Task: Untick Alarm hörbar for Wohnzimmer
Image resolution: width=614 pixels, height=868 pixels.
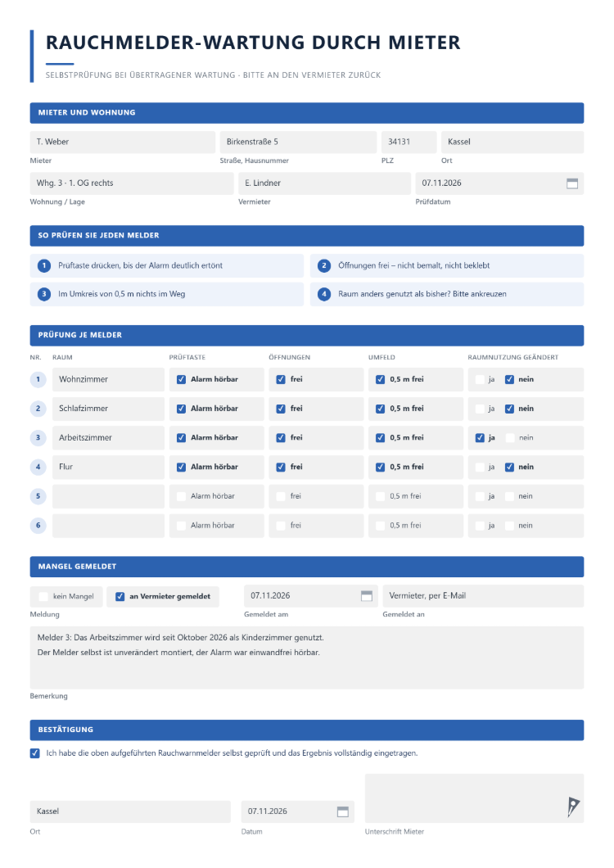Action: click(x=181, y=380)
